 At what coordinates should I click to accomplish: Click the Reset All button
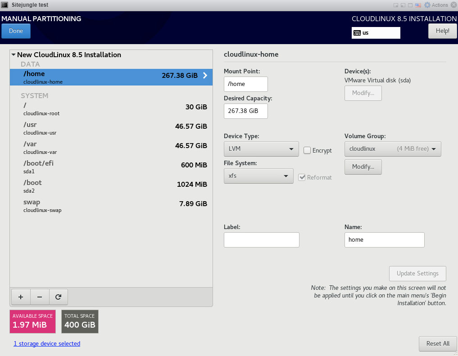point(438,344)
